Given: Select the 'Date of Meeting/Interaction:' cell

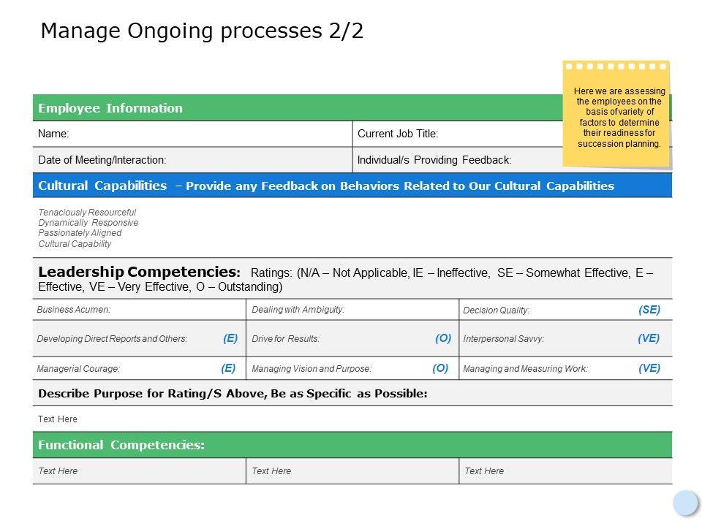Looking at the screenshot, I should (192, 160).
